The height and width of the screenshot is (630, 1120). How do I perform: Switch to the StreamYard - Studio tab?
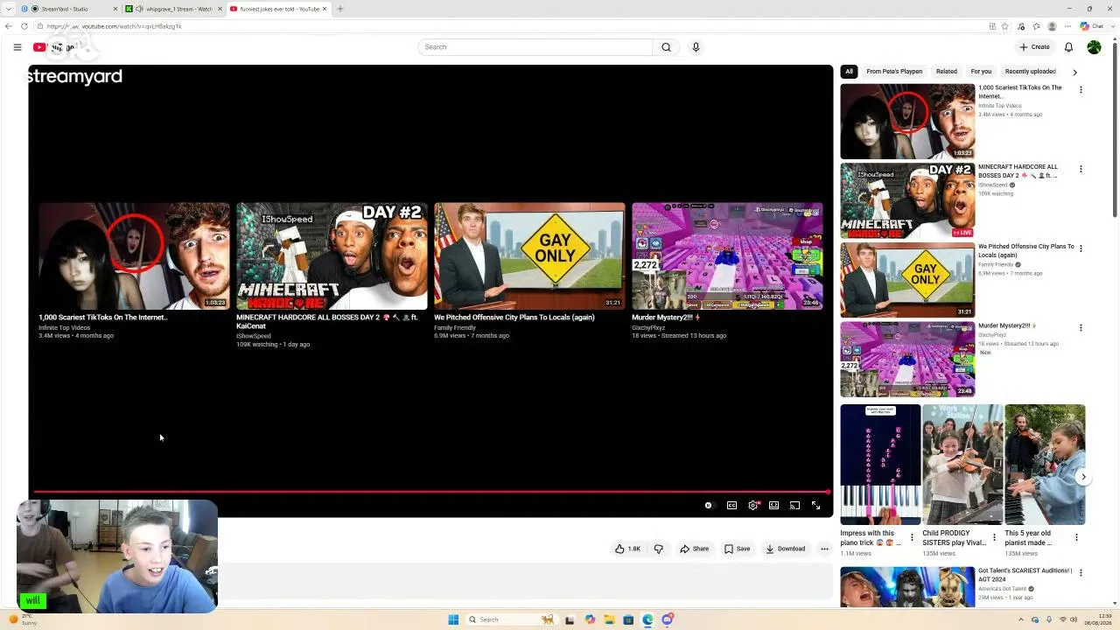pos(70,9)
